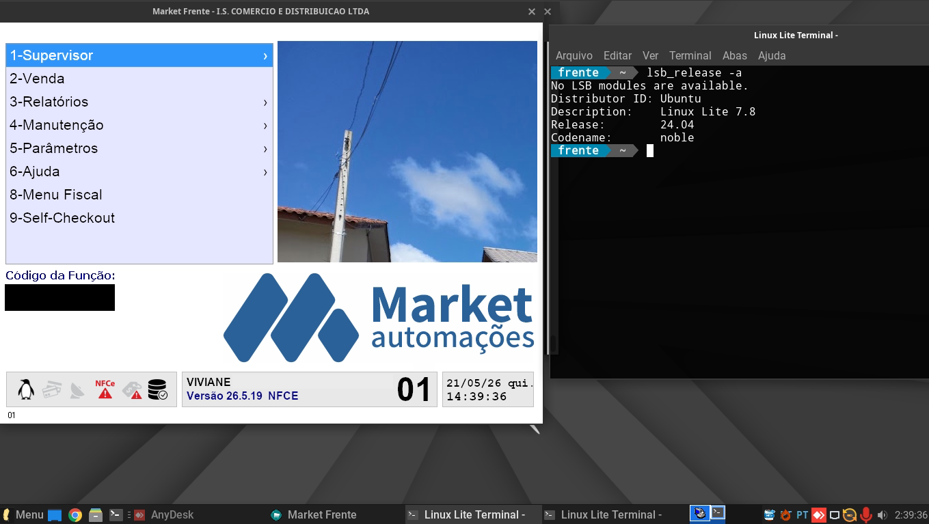Screen dimensions: 929x524
Task: Select the 8-Menu Fiscal option
Action: (139, 195)
